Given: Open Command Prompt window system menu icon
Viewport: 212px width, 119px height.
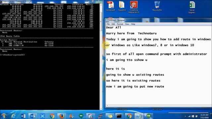Looking at the screenshot, I should [x=1, y=2].
